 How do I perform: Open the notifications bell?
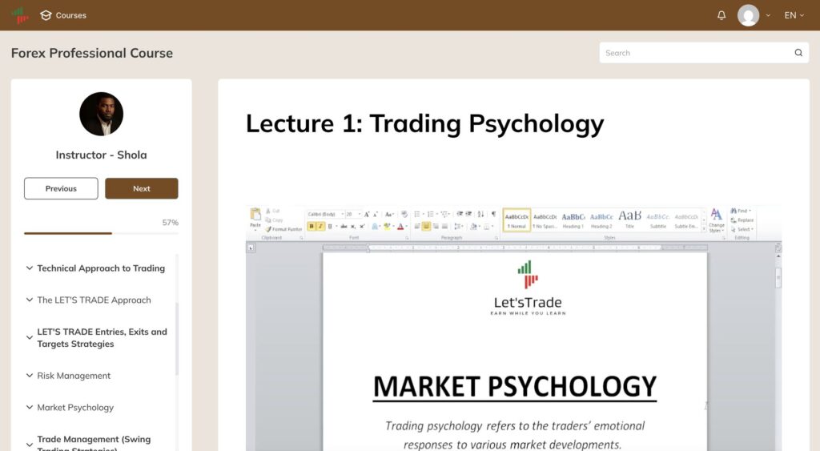[x=722, y=15]
